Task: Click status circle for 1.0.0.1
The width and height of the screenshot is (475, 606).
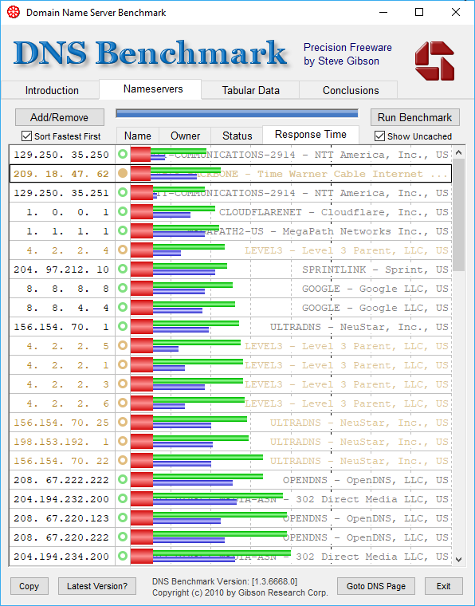Action: pos(123,212)
